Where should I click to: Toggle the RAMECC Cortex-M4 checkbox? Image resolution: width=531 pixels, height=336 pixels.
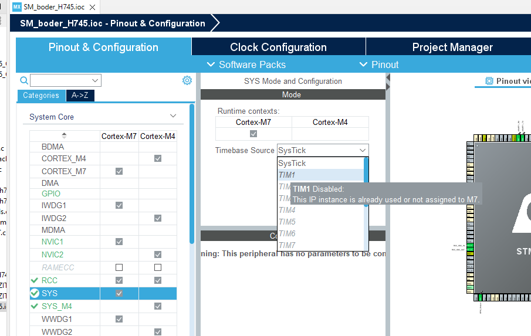tap(158, 267)
